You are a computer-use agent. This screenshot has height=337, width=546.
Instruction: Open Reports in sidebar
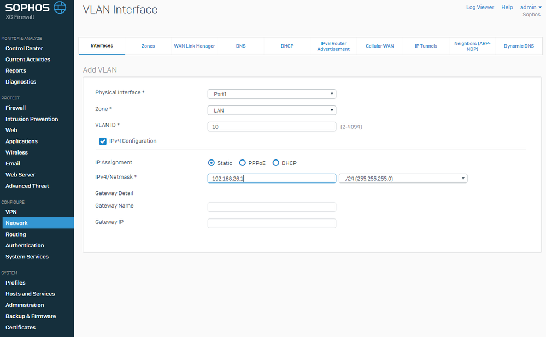coord(16,70)
